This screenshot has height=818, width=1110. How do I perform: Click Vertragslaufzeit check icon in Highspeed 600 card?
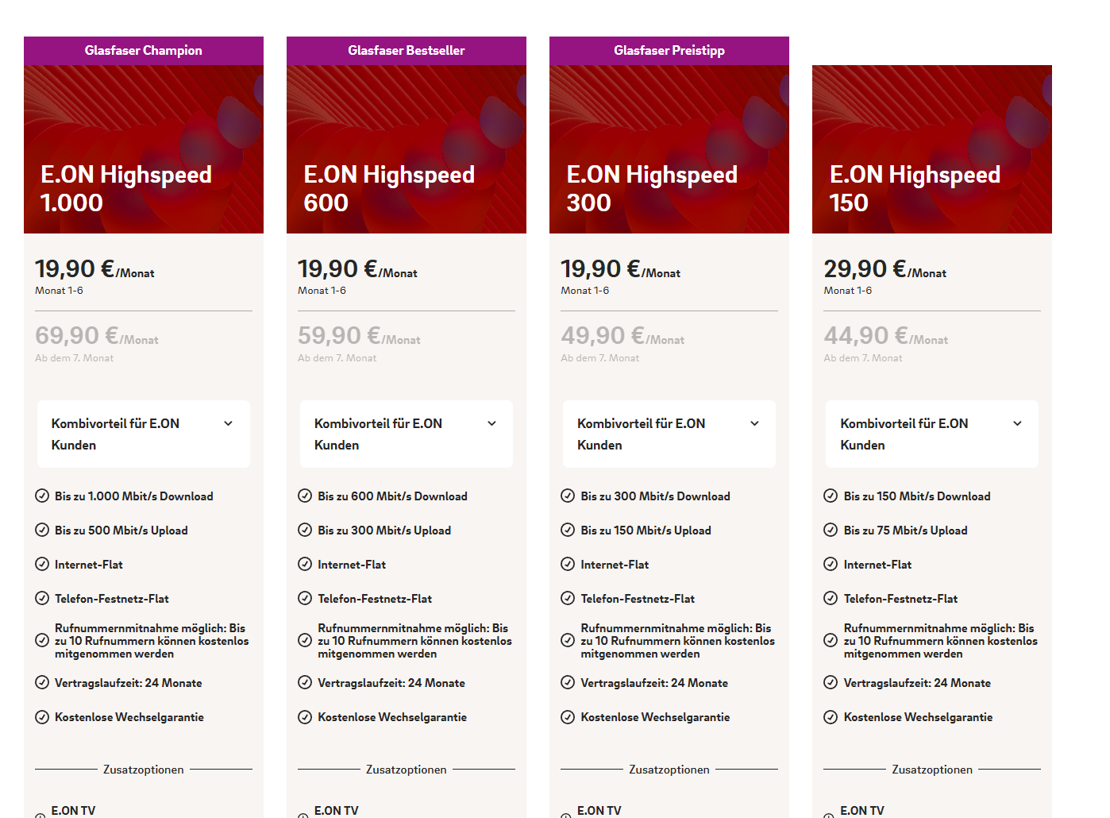click(305, 682)
